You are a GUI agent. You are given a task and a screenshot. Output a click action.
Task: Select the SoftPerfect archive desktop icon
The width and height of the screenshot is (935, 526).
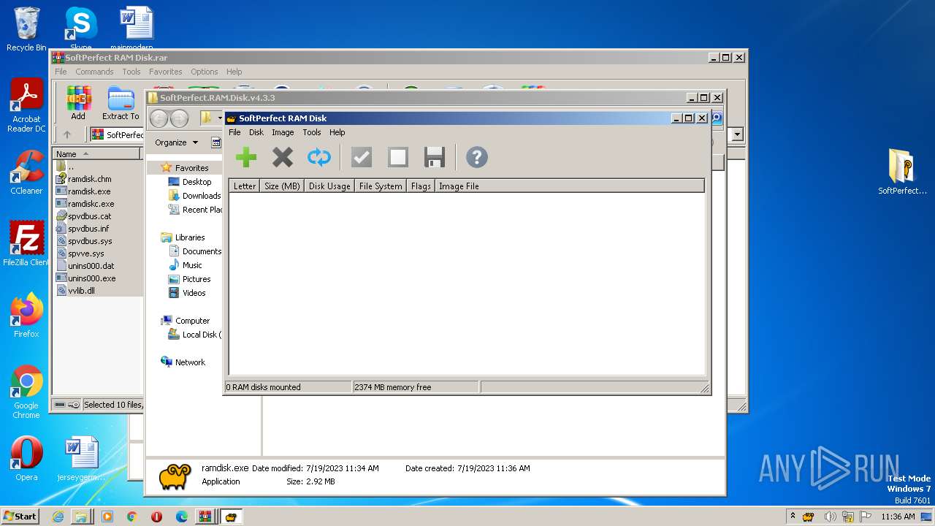click(902, 172)
